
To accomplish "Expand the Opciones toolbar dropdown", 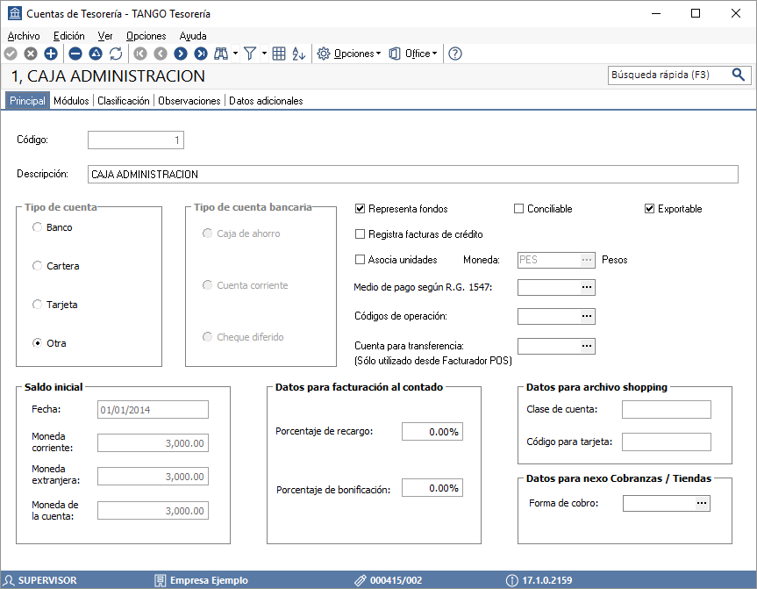I will click(x=349, y=54).
